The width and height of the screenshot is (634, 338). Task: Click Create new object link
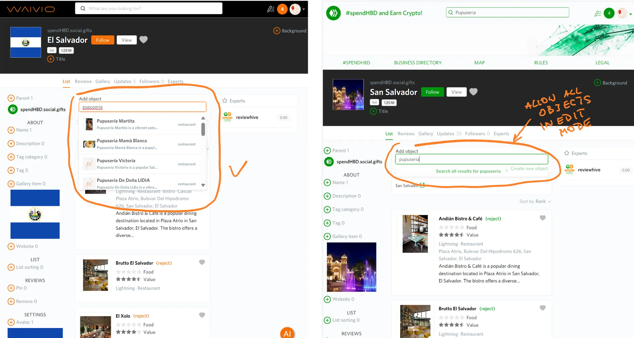coord(529,168)
